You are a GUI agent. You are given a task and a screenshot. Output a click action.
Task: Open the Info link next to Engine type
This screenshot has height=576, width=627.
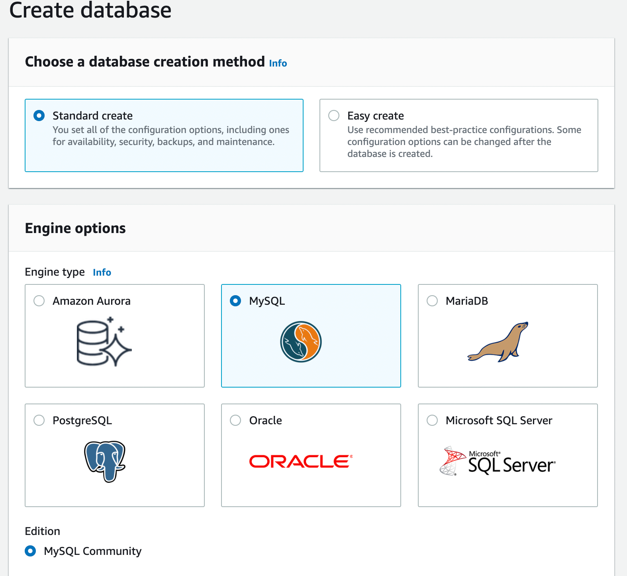point(102,272)
